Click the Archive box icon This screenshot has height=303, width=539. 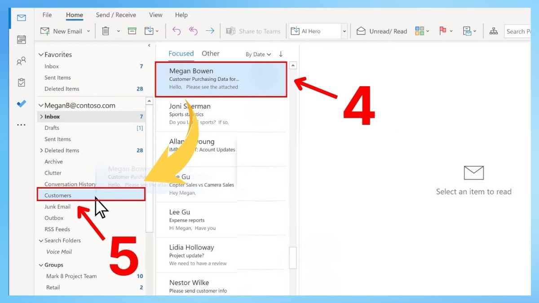point(132,31)
